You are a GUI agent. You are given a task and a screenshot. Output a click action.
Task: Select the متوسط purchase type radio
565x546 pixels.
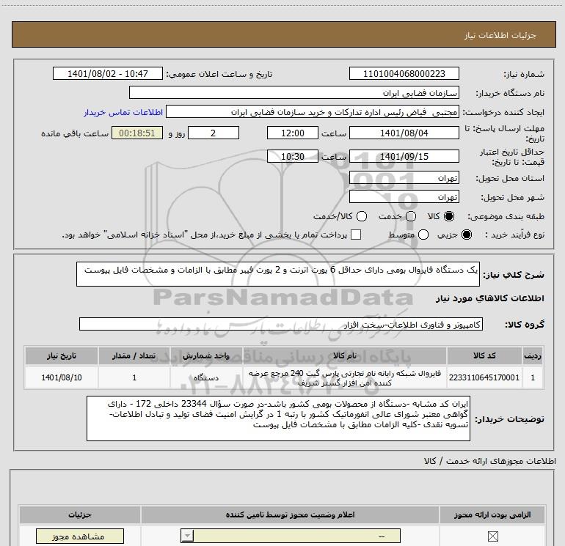(x=423, y=235)
